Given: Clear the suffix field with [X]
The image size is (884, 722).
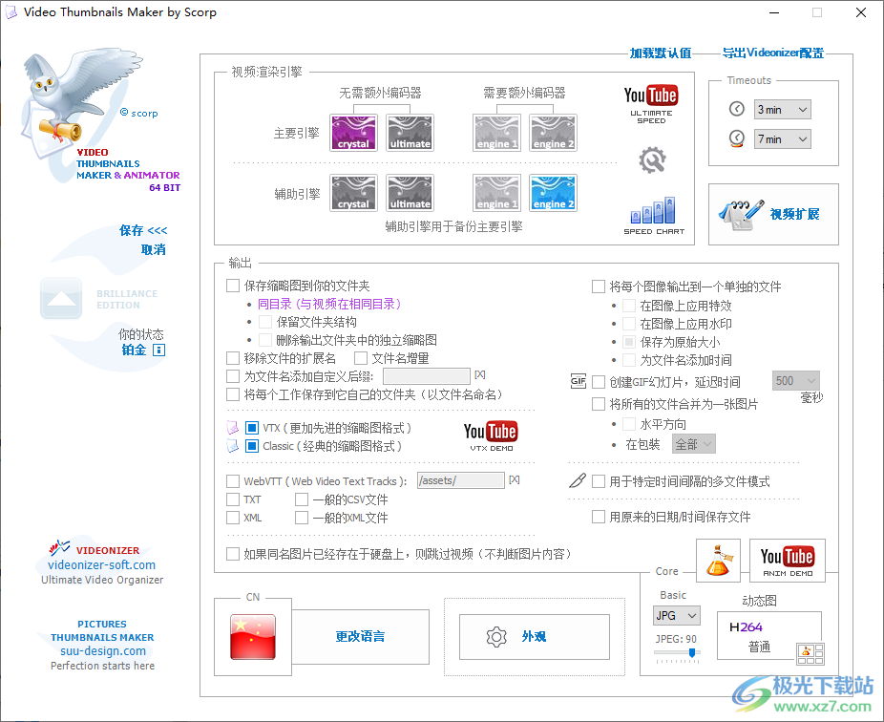Looking at the screenshot, I should 480,374.
